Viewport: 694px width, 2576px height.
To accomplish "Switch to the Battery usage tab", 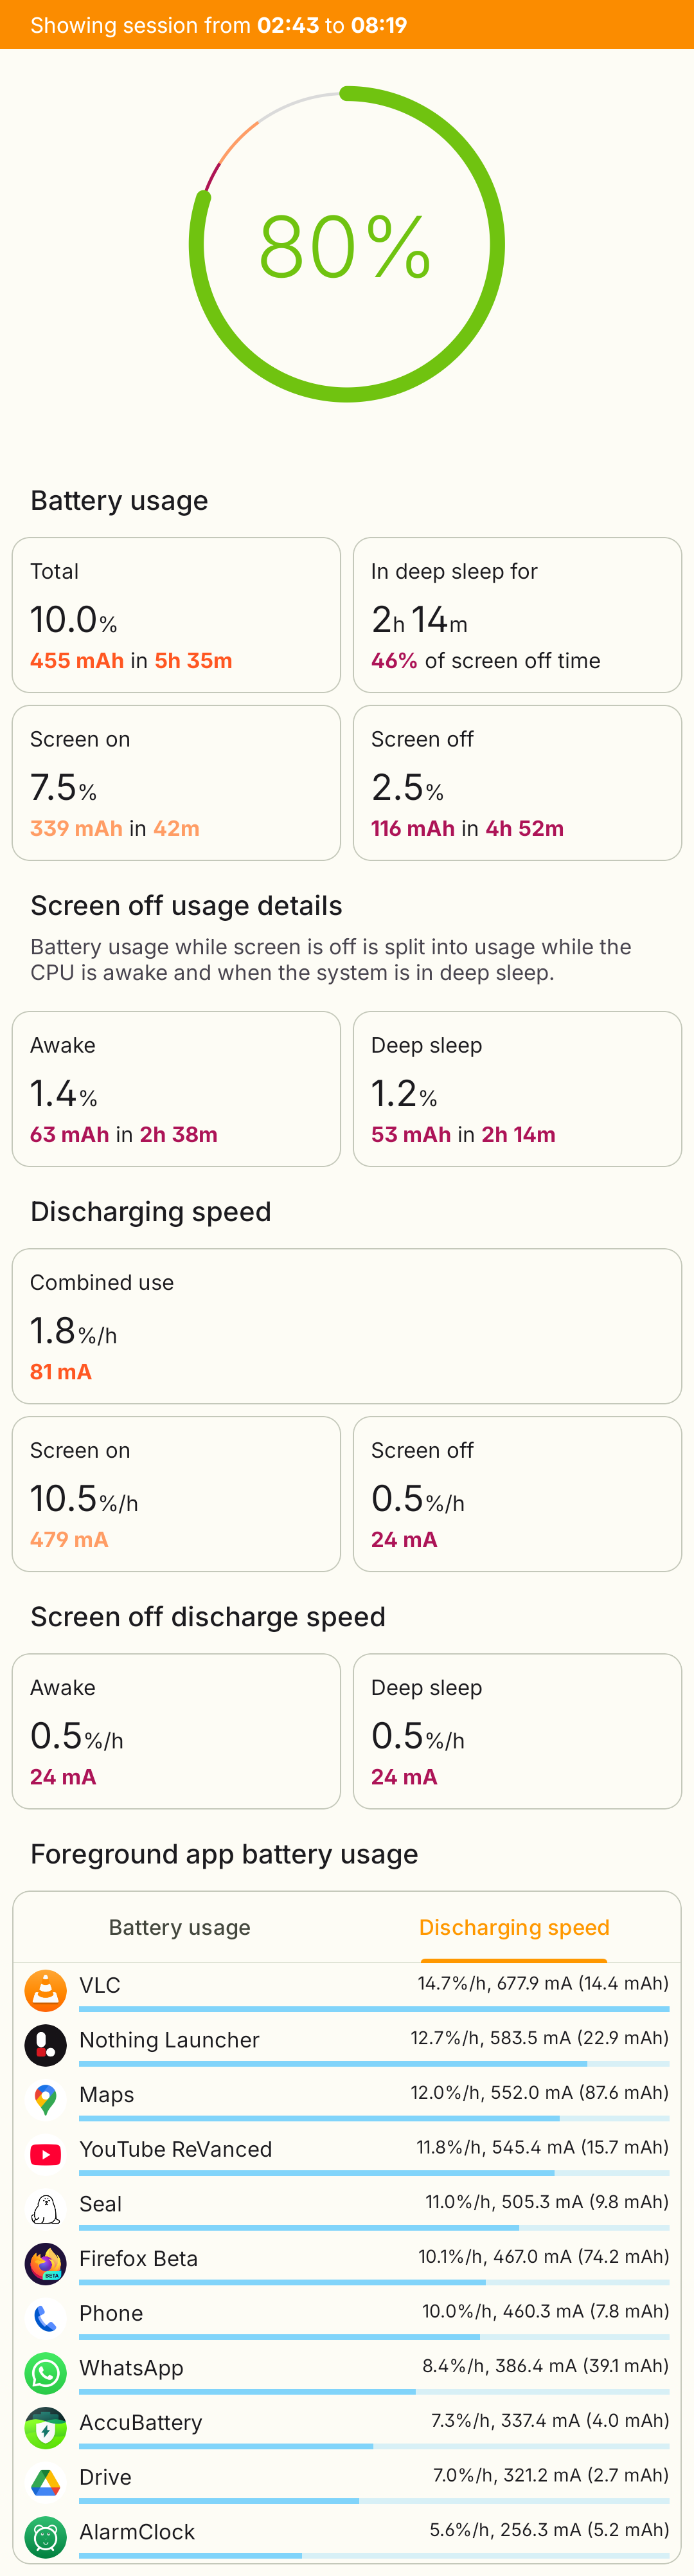I will point(180,1927).
